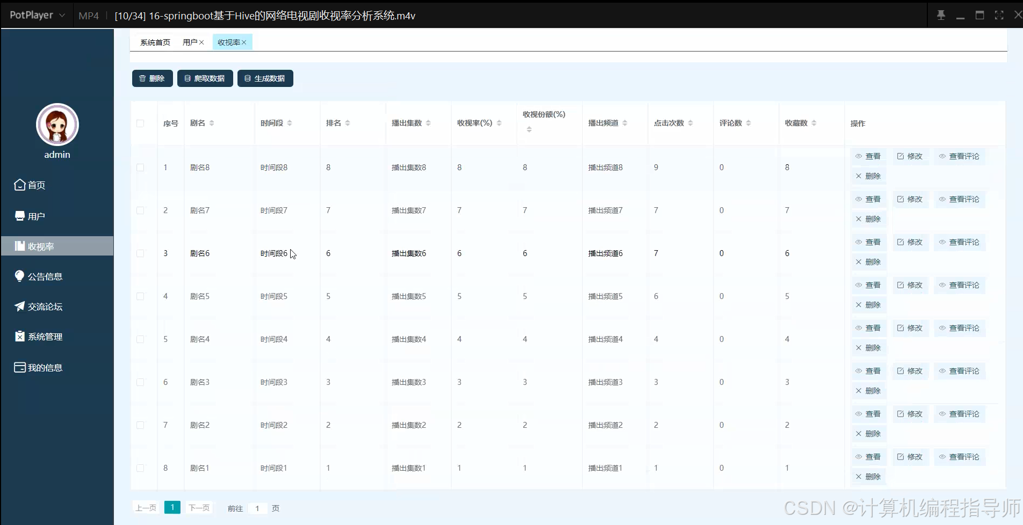Screen dimensions: 1023x525
Task: Click cell text 播出集数3
Action: [x=409, y=382]
